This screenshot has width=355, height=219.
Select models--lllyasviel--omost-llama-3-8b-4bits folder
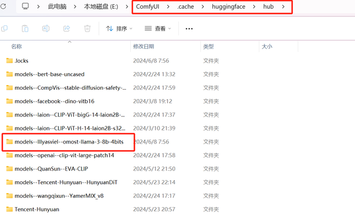69,142
